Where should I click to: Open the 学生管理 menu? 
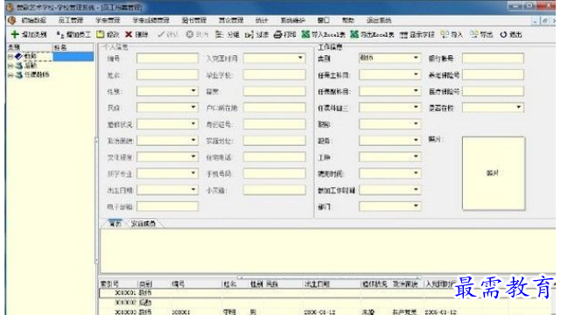[x=108, y=20]
